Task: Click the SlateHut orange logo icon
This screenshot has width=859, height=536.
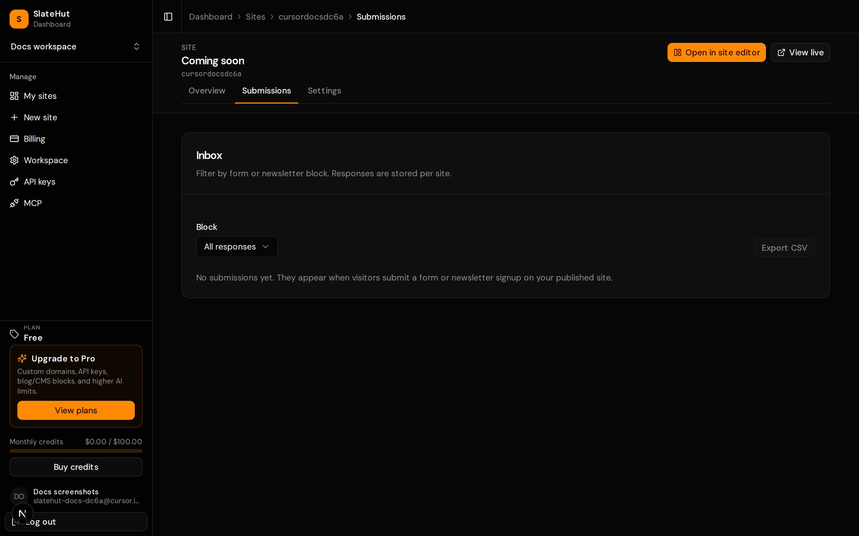Action: click(19, 19)
